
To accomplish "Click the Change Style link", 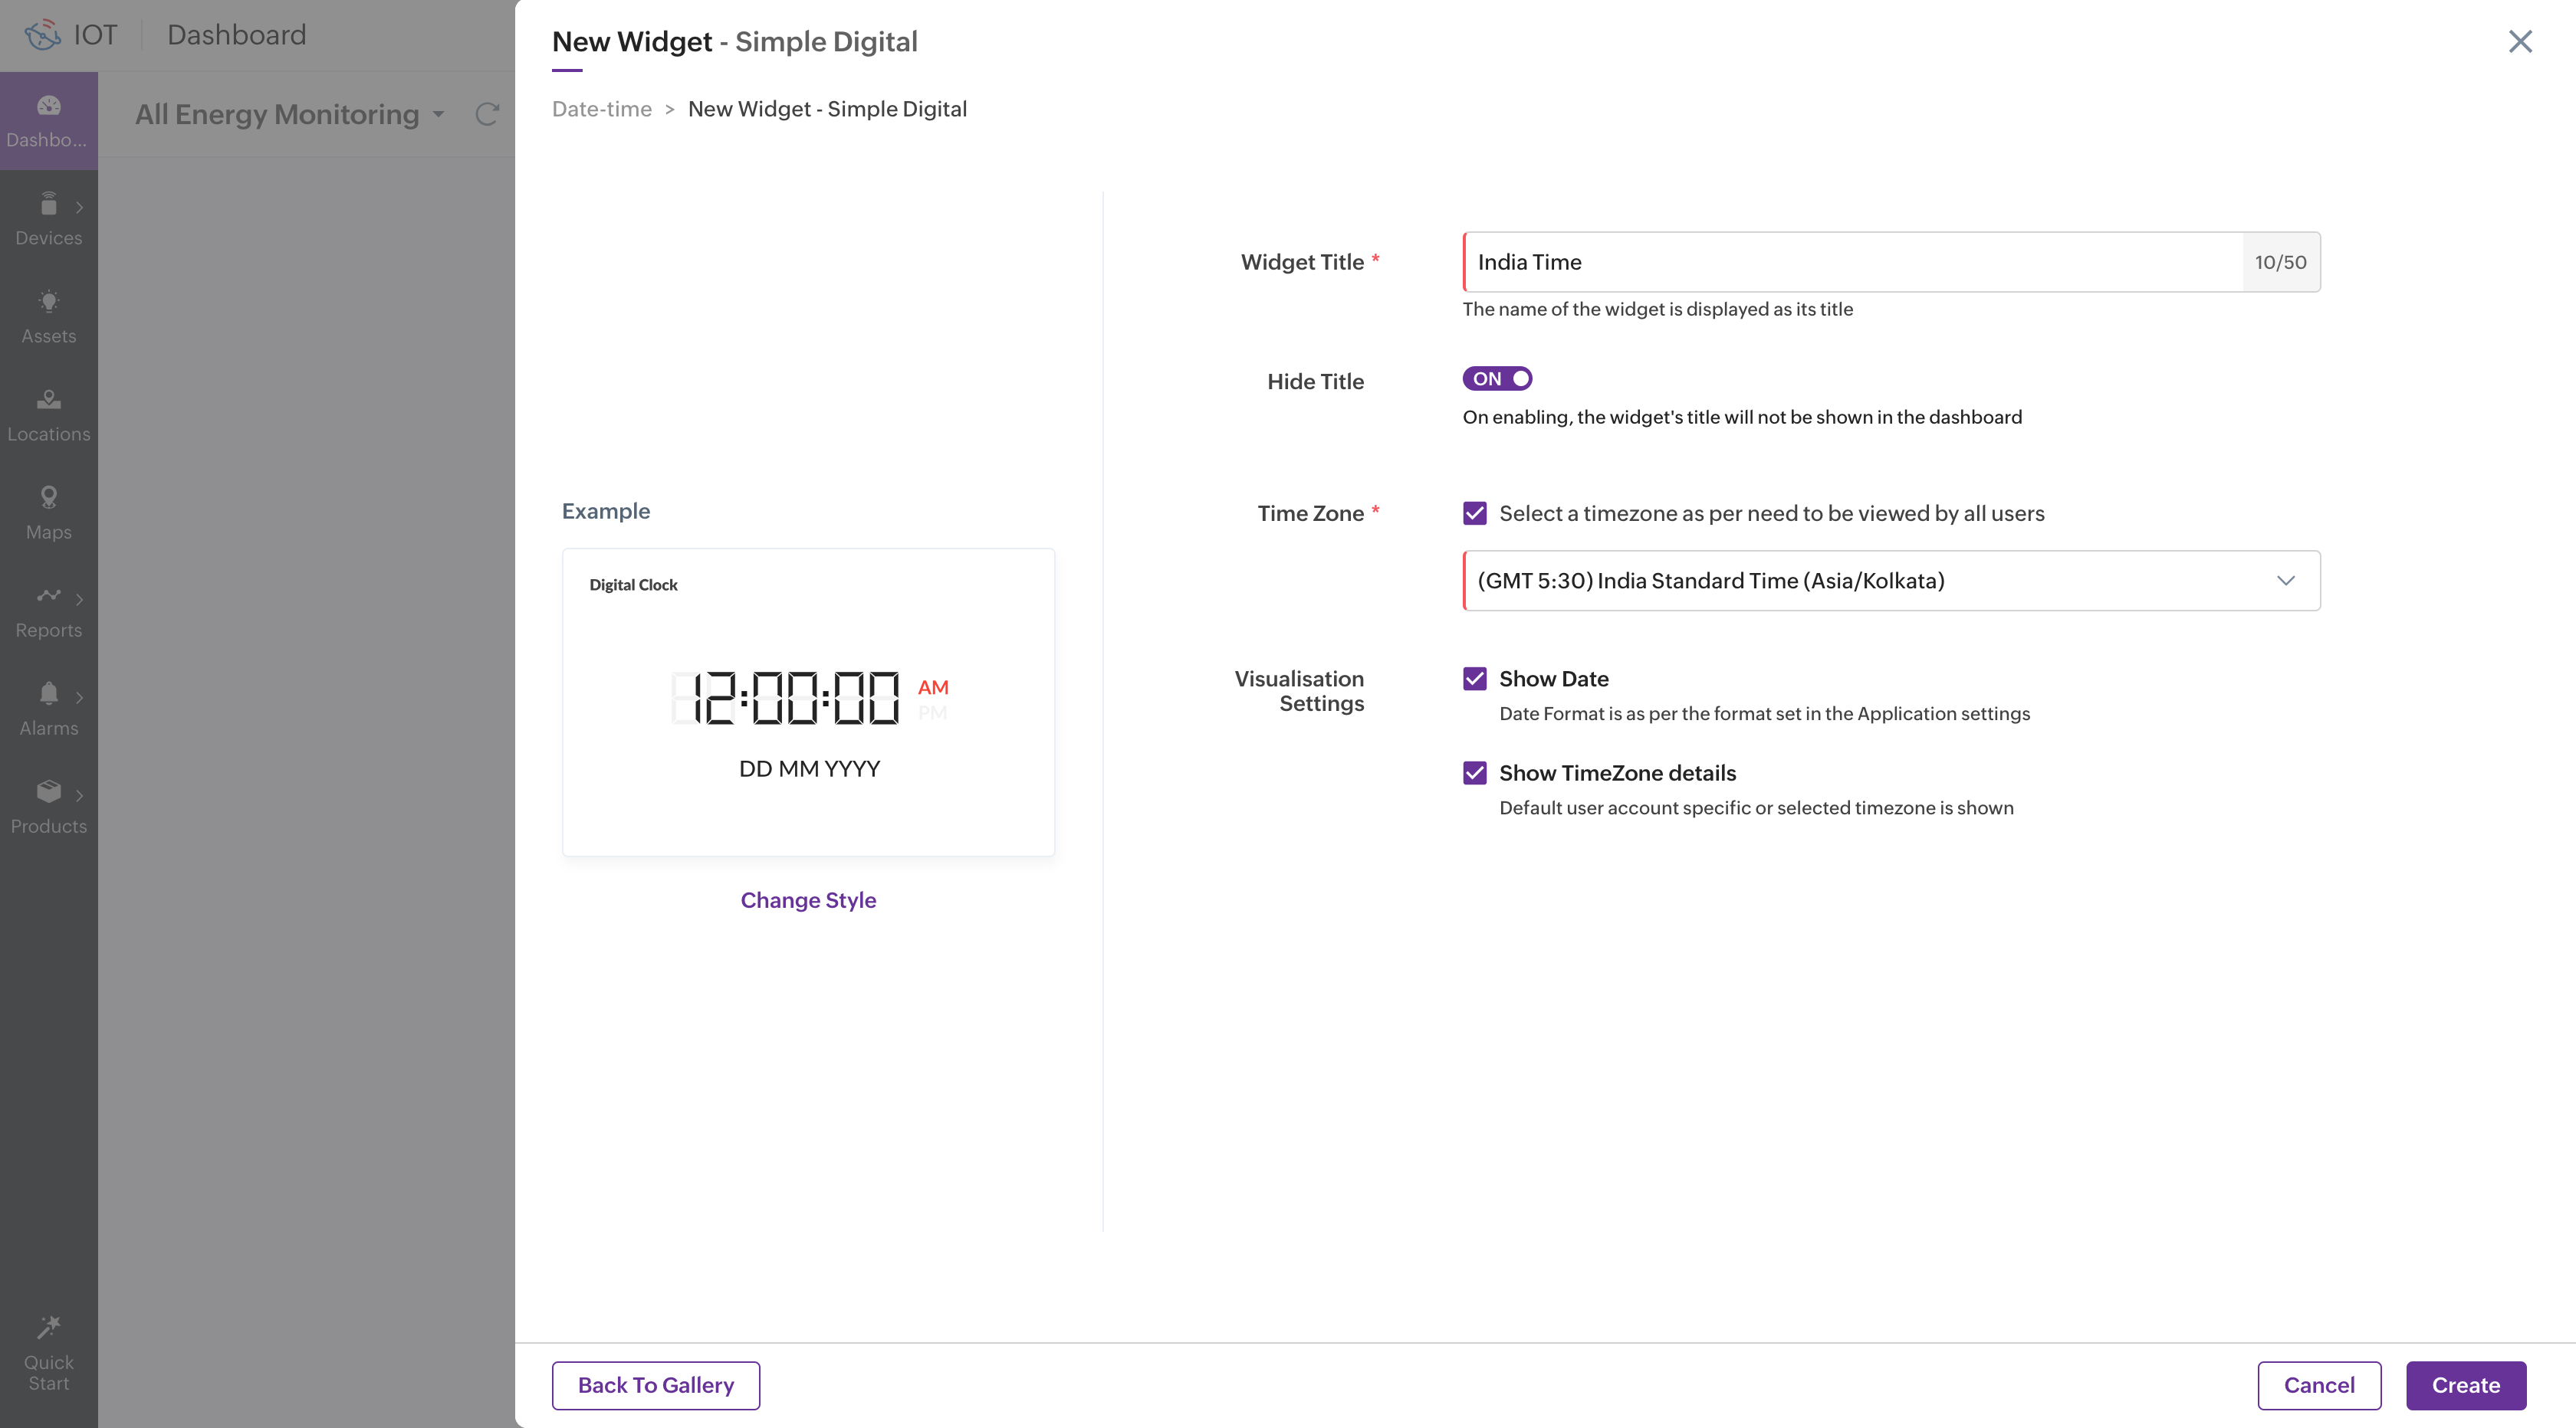I will (808, 899).
